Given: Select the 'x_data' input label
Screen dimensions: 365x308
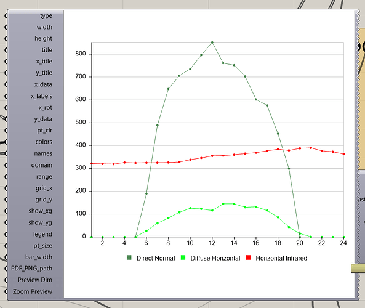Looking at the screenshot, I should click(43, 84).
